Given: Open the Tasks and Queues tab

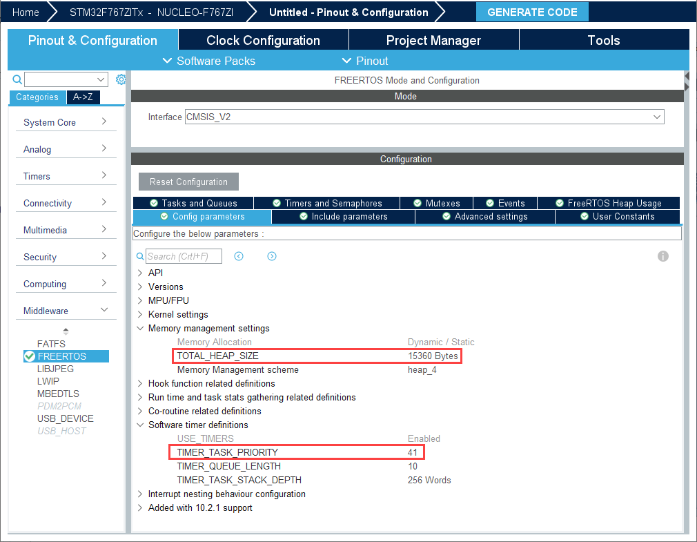Looking at the screenshot, I should [193, 203].
